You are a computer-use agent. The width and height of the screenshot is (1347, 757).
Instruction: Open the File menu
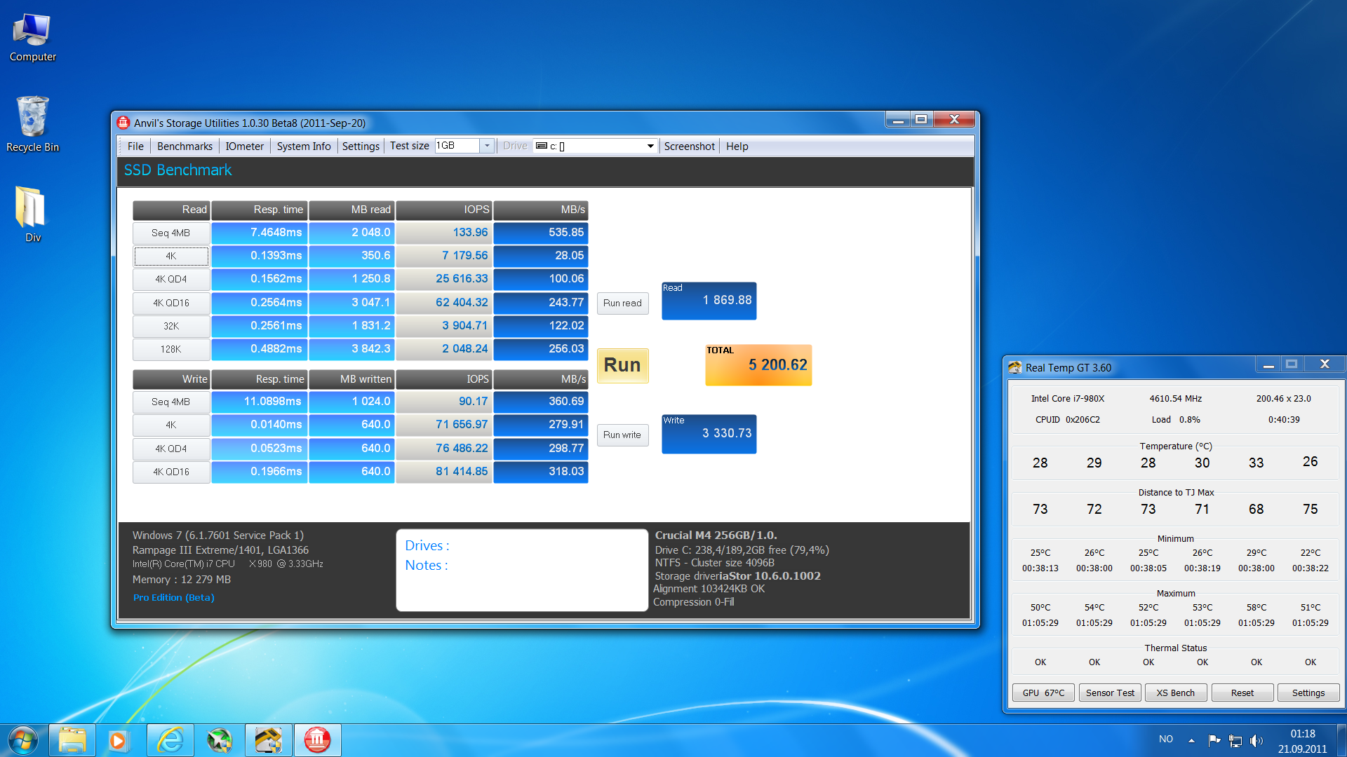(x=135, y=146)
